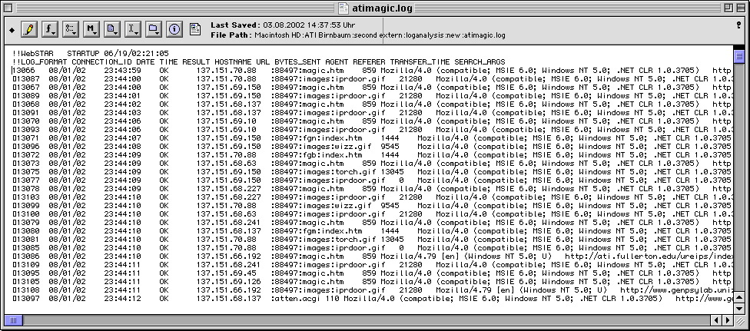Click the Get Info button
This screenshot has height=331, width=750.
pyautogui.click(x=174, y=30)
